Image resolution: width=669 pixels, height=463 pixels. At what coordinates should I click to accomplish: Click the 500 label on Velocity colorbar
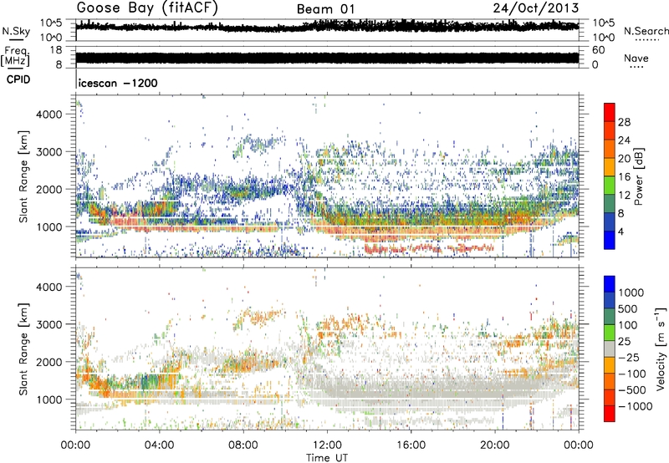[628, 309]
